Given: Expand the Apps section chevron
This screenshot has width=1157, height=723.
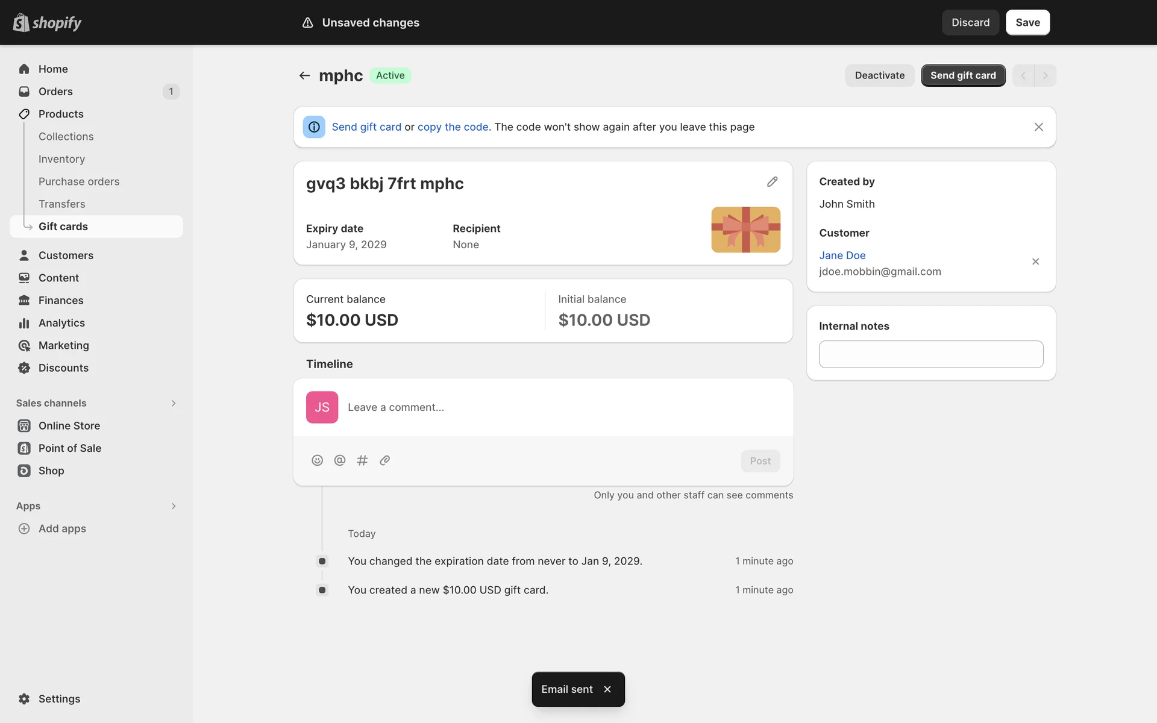Looking at the screenshot, I should pyautogui.click(x=174, y=506).
